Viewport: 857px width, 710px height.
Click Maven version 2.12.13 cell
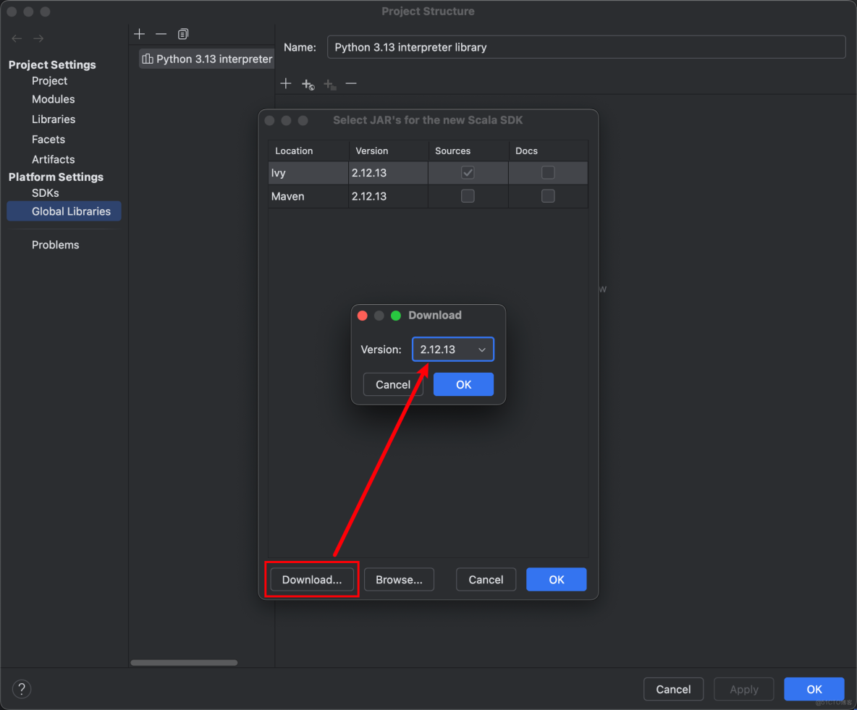388,196
